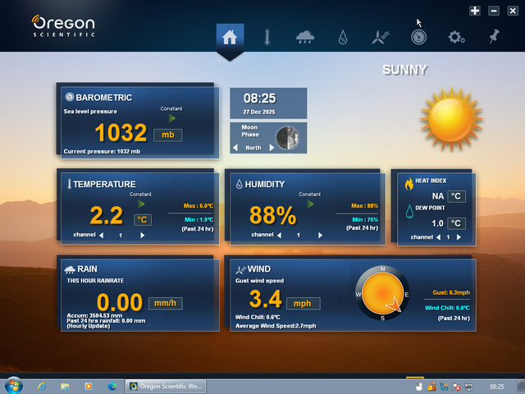Open the Barometer gauge tab
The height and width of the screenshot is (394, 525).
418,37
